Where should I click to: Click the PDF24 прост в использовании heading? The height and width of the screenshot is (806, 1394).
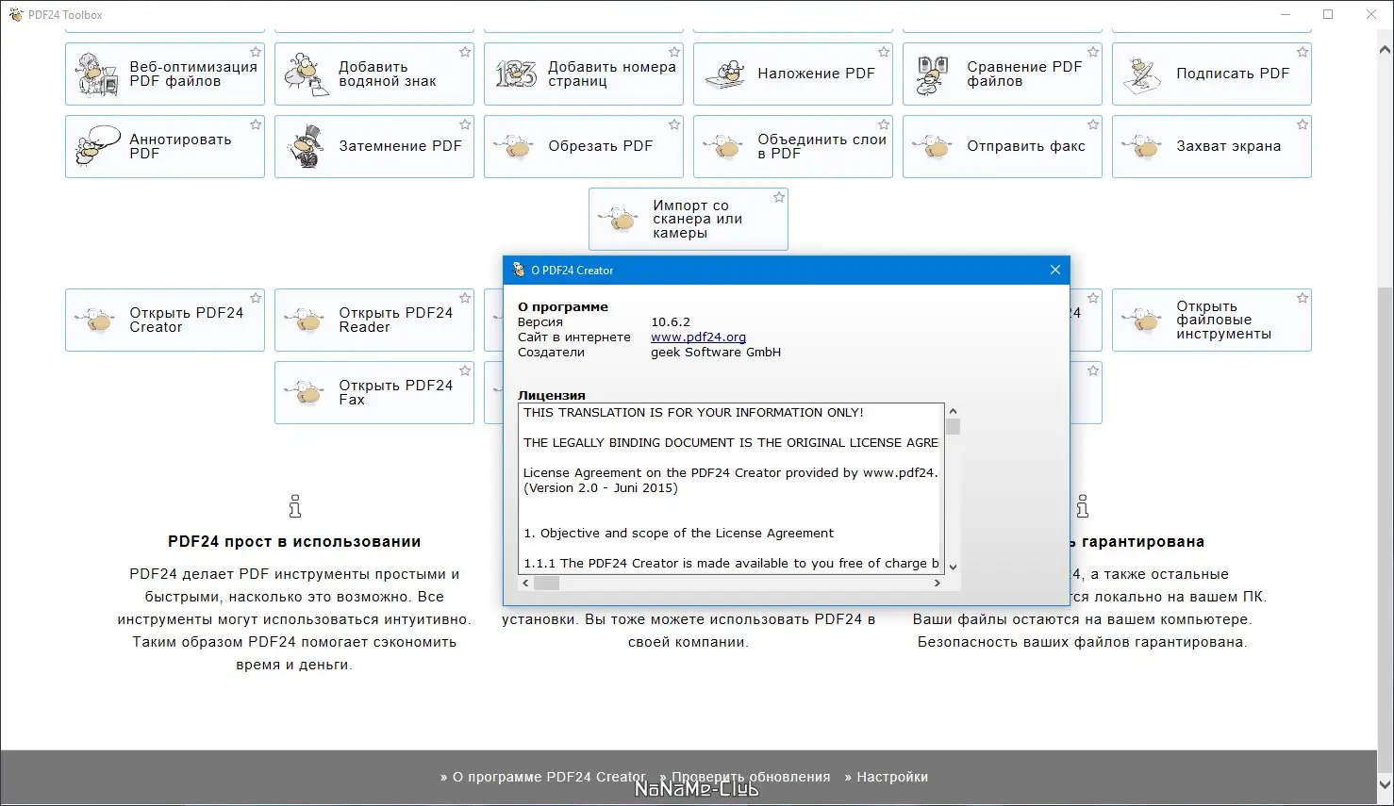294,541
